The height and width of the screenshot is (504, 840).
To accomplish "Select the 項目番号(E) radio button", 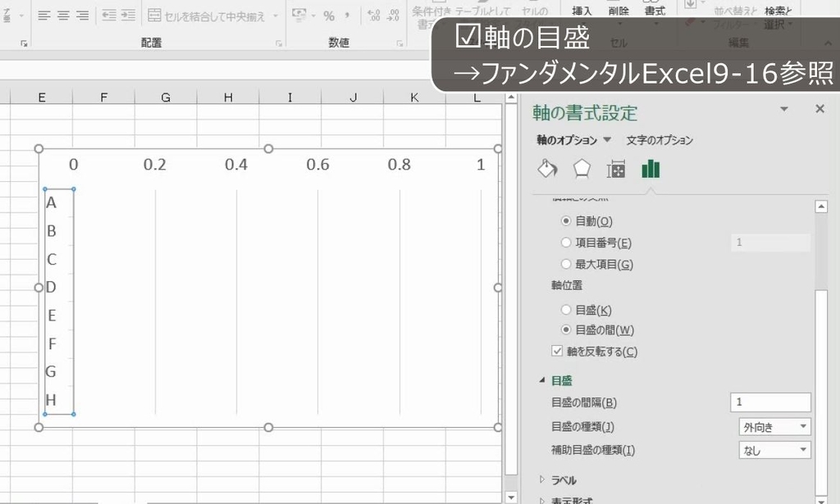I will tap(566, 243).
